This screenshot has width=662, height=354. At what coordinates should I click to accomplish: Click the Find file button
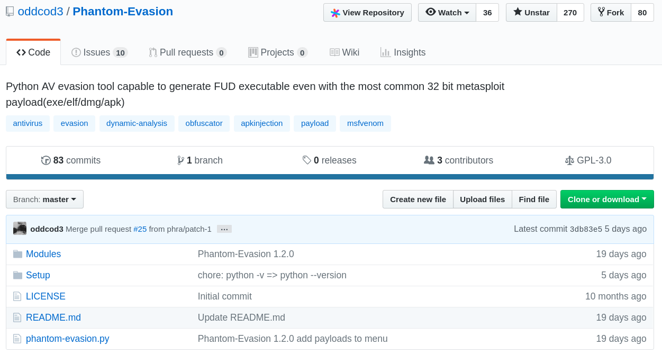tap(534, 199)
